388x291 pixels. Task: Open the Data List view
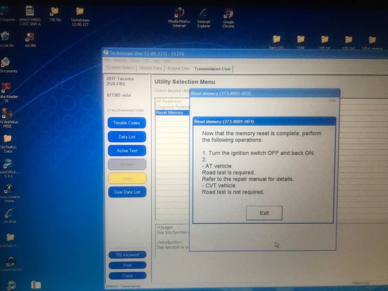pyautogui.click(x=127, y=137)
